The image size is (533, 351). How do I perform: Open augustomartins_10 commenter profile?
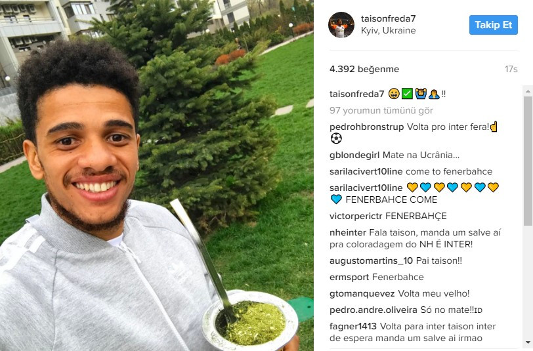click(x=371, y=261)
